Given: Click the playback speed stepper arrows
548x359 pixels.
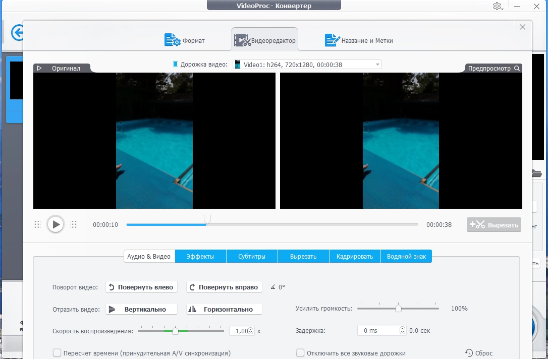Looking at the screenshot, I should tap(251, 331).
